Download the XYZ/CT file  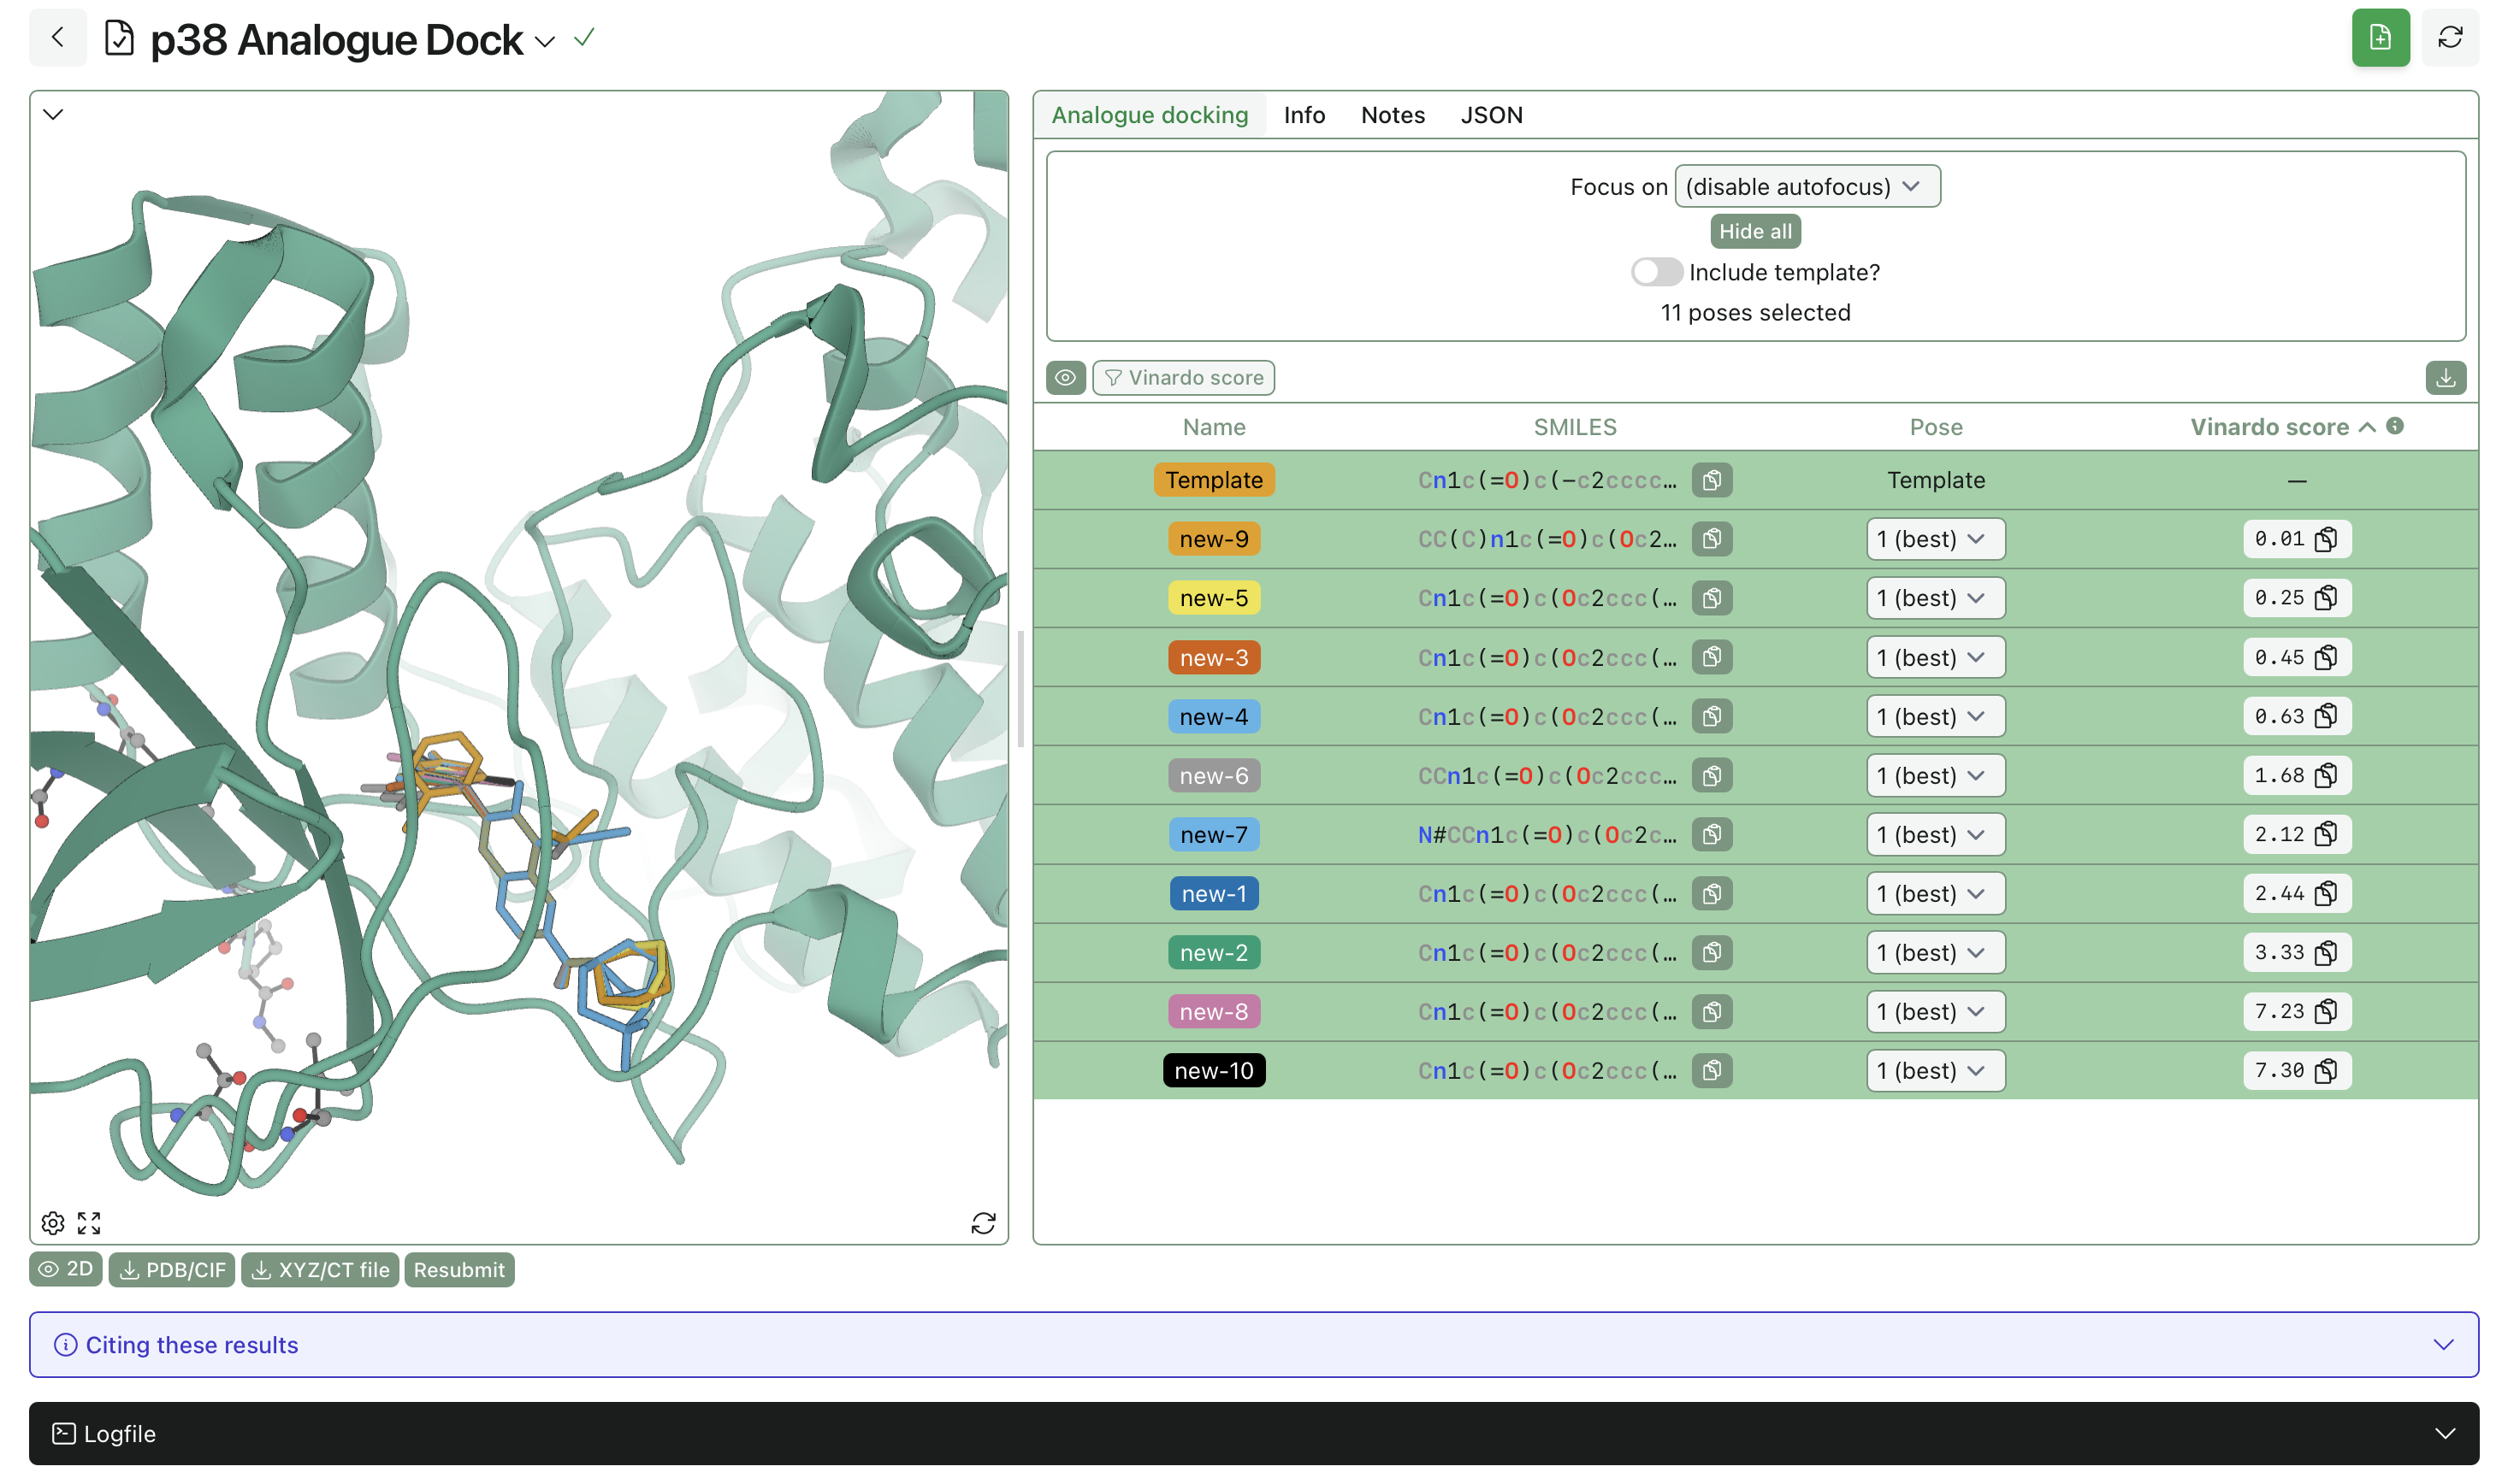320,1269
